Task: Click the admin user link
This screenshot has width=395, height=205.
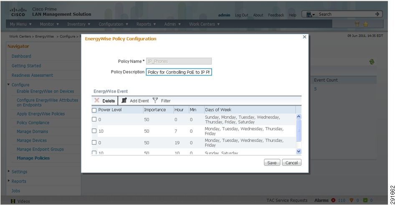Action: click(224, 15)
